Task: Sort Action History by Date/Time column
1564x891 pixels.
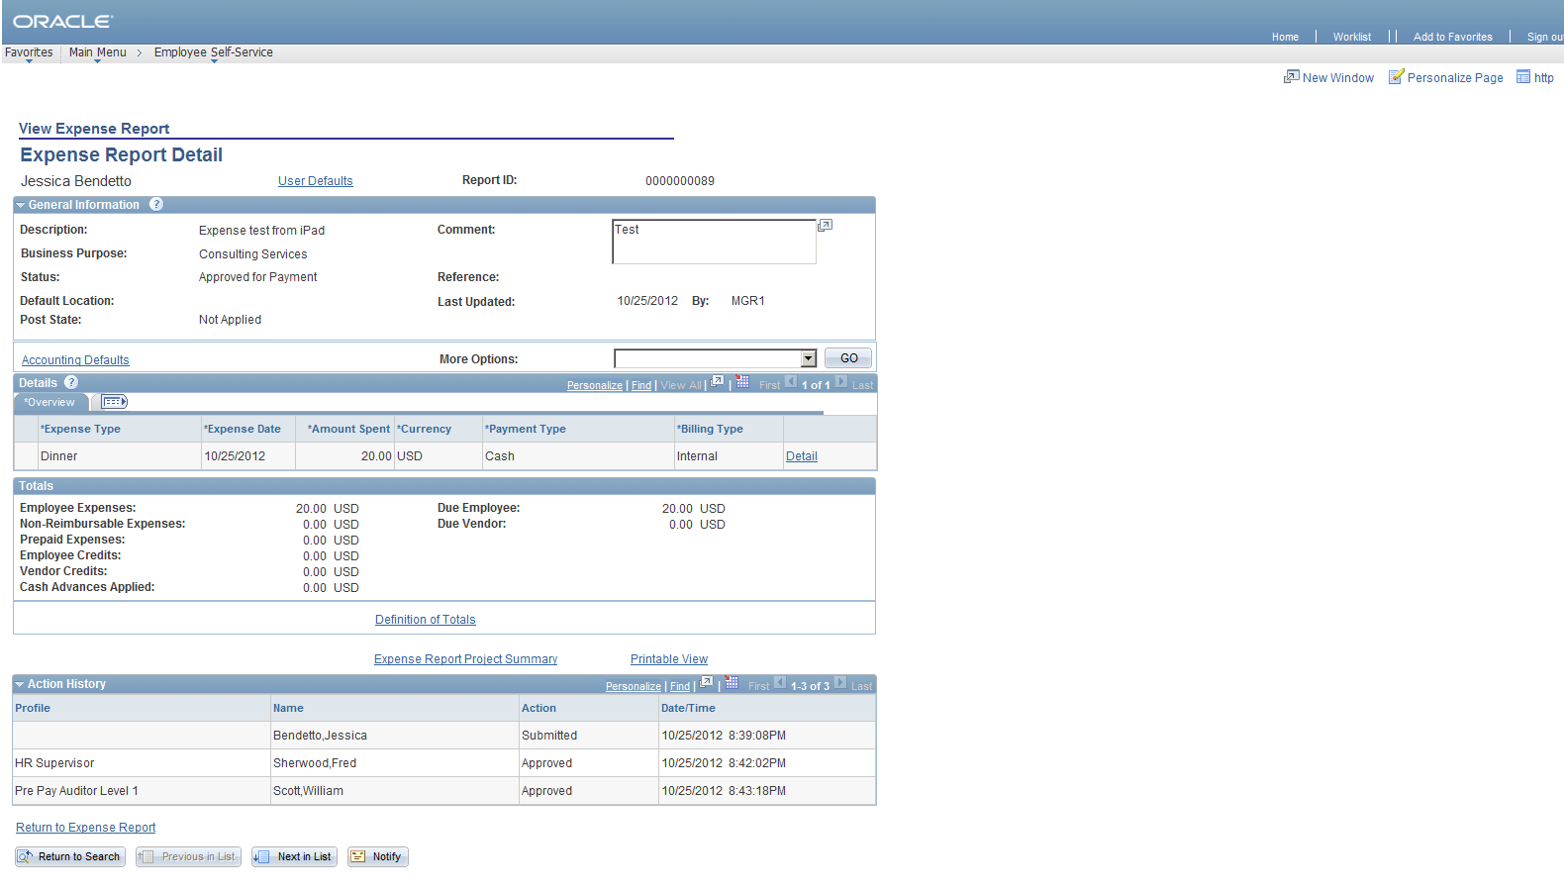Action: pos(688,708)
